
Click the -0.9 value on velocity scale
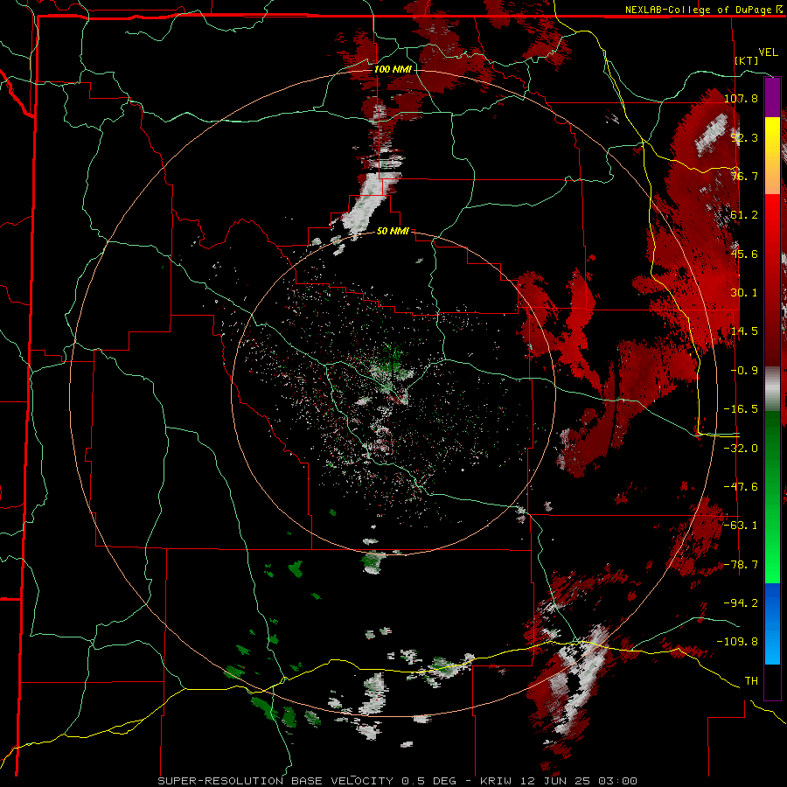click(744, 371)
